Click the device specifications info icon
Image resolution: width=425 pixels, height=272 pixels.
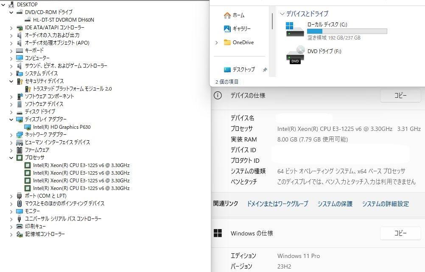218,95
